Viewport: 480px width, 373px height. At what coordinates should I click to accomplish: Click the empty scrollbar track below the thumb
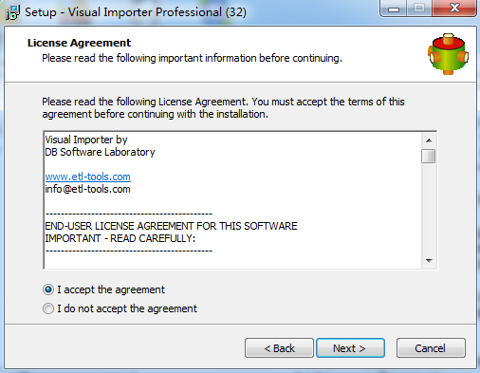(x=429, y=209)
